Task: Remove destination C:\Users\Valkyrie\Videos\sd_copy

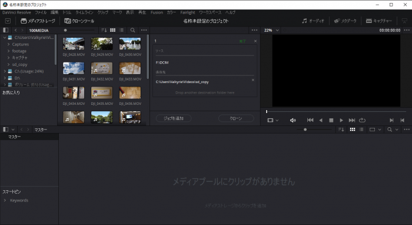Action: [253, 80]
